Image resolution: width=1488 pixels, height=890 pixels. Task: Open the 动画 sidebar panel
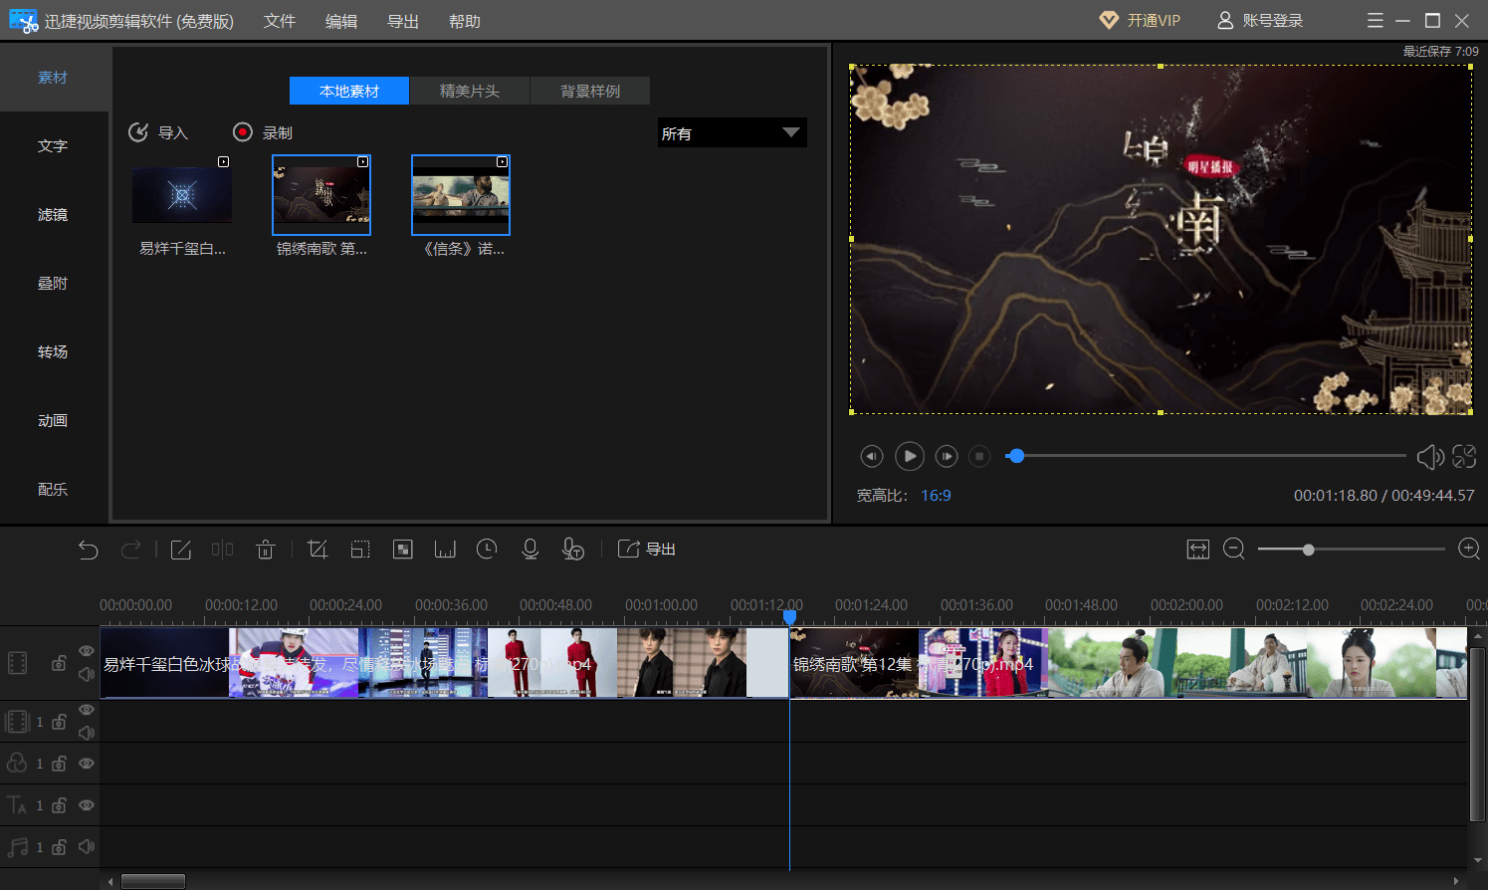click(x=53, y=421)
